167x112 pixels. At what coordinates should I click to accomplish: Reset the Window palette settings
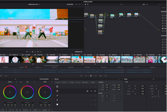[x=119, y=79]
